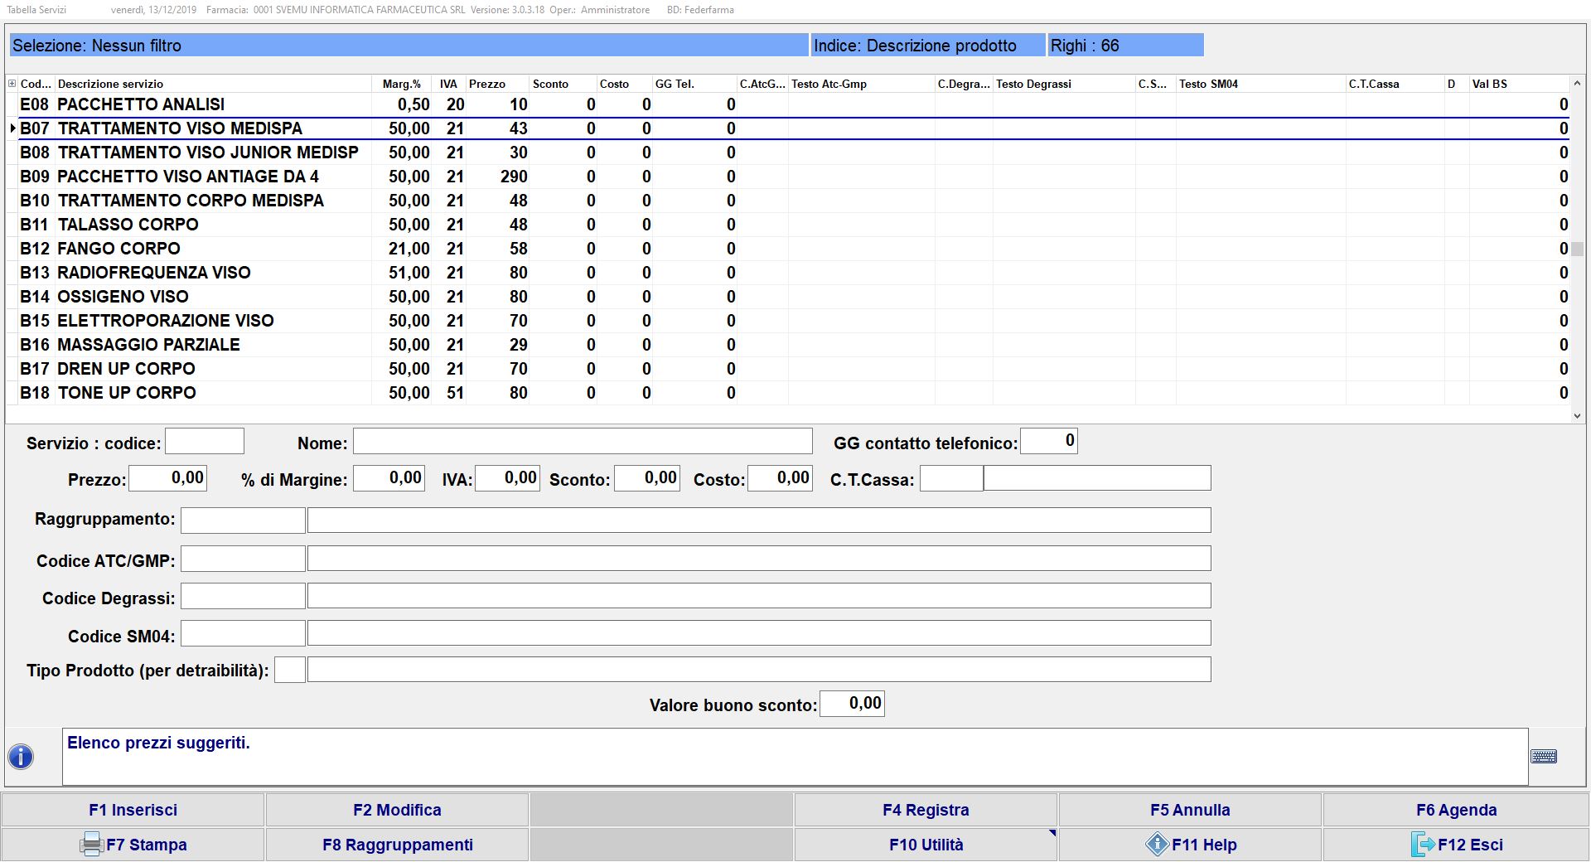Screen dimensions: 1591x862
Task: Select the RADIOFREQUENZA VISO row
Action: (153, 273)
